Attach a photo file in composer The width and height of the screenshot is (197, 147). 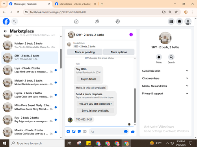pyautogui.click(x=74, y=131)
